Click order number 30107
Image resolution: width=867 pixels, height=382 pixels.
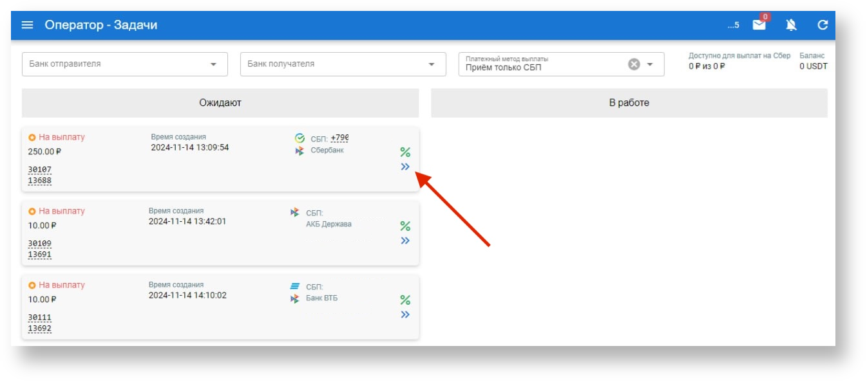39,170
